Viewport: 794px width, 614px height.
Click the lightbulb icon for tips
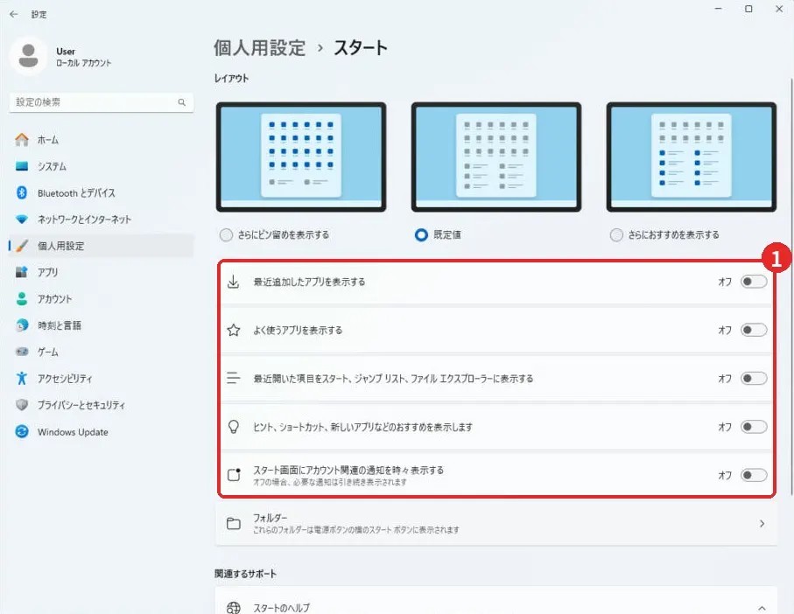pos(234,427)
